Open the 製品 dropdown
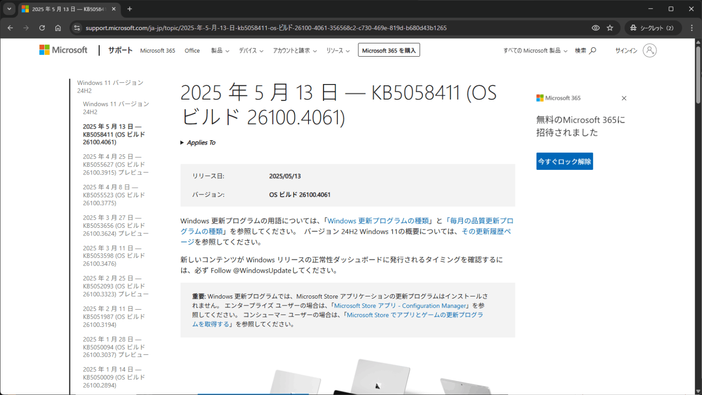702x395 pixels. [x=219, y=51]
